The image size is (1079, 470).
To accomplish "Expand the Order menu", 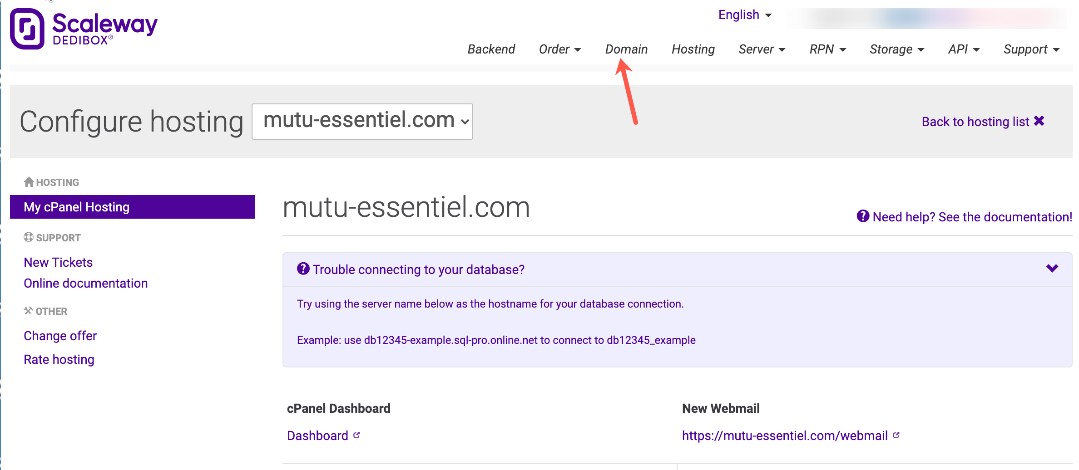I will [x=559, y=49].
